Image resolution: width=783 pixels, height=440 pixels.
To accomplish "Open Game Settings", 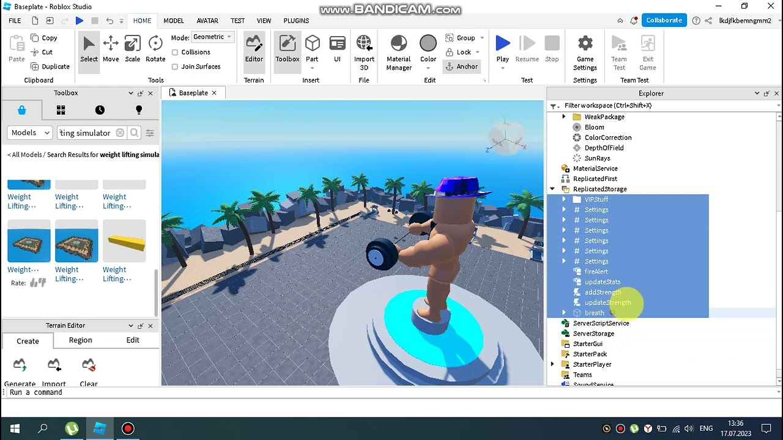I will point(585,53).
